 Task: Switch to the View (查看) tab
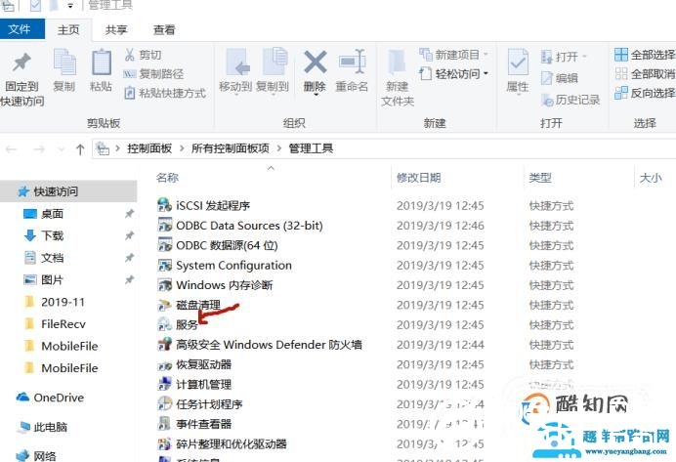164,29
